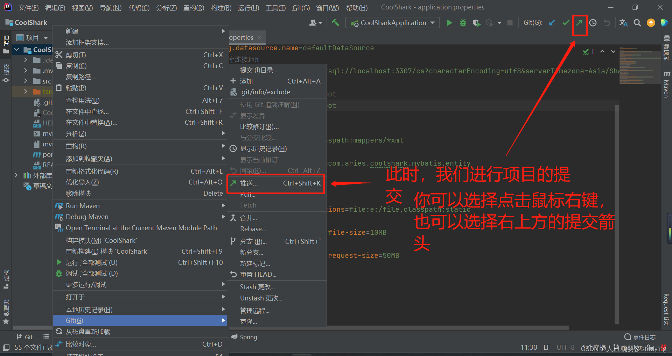Click the Debug bug icon

(x=463, y=23)
